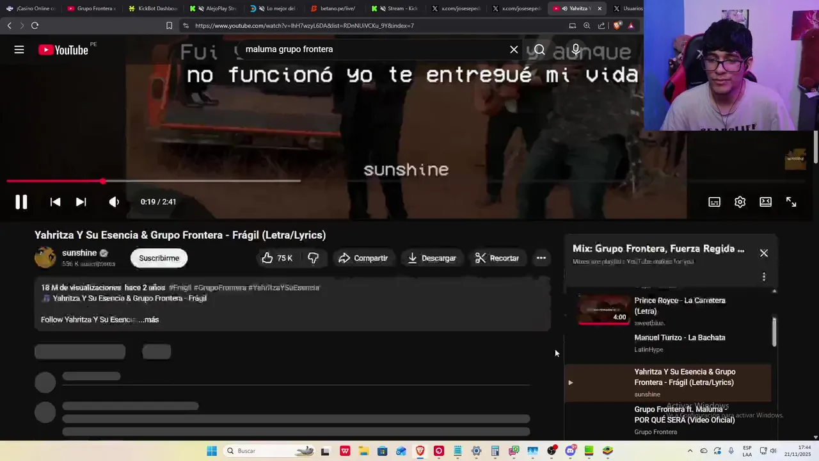Screen dimensions: 819x461
Task: Show hidden system tray icons chevron
Action: 690,451
